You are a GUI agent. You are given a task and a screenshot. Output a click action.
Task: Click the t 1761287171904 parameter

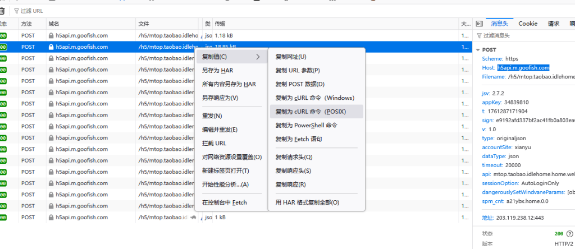505,111
